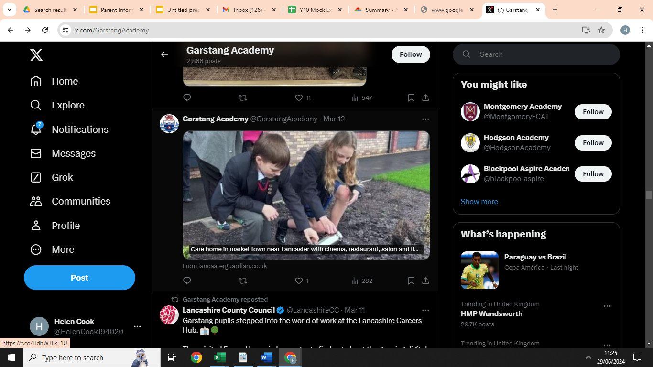Switch to the Y10 Mock Exam tab
The height and width of the screenshot is (367, 653).
point(316,10)
